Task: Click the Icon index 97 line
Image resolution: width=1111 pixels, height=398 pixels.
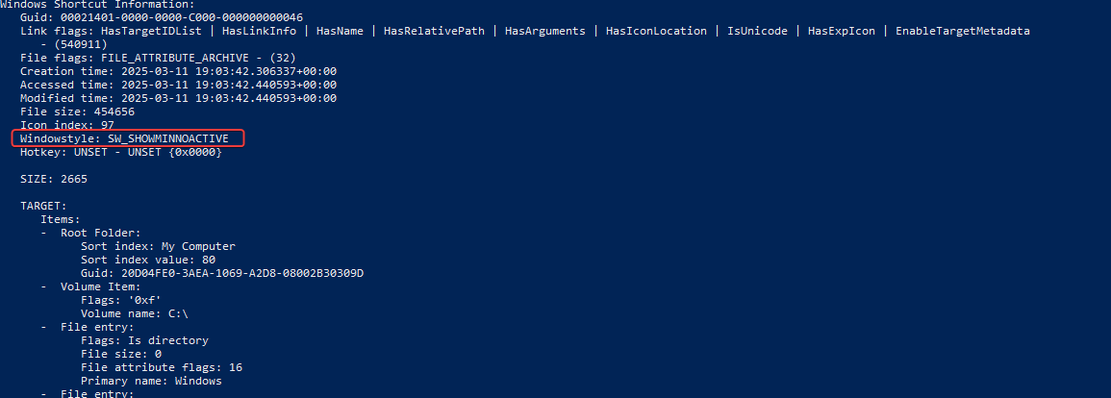Action: 67,125
